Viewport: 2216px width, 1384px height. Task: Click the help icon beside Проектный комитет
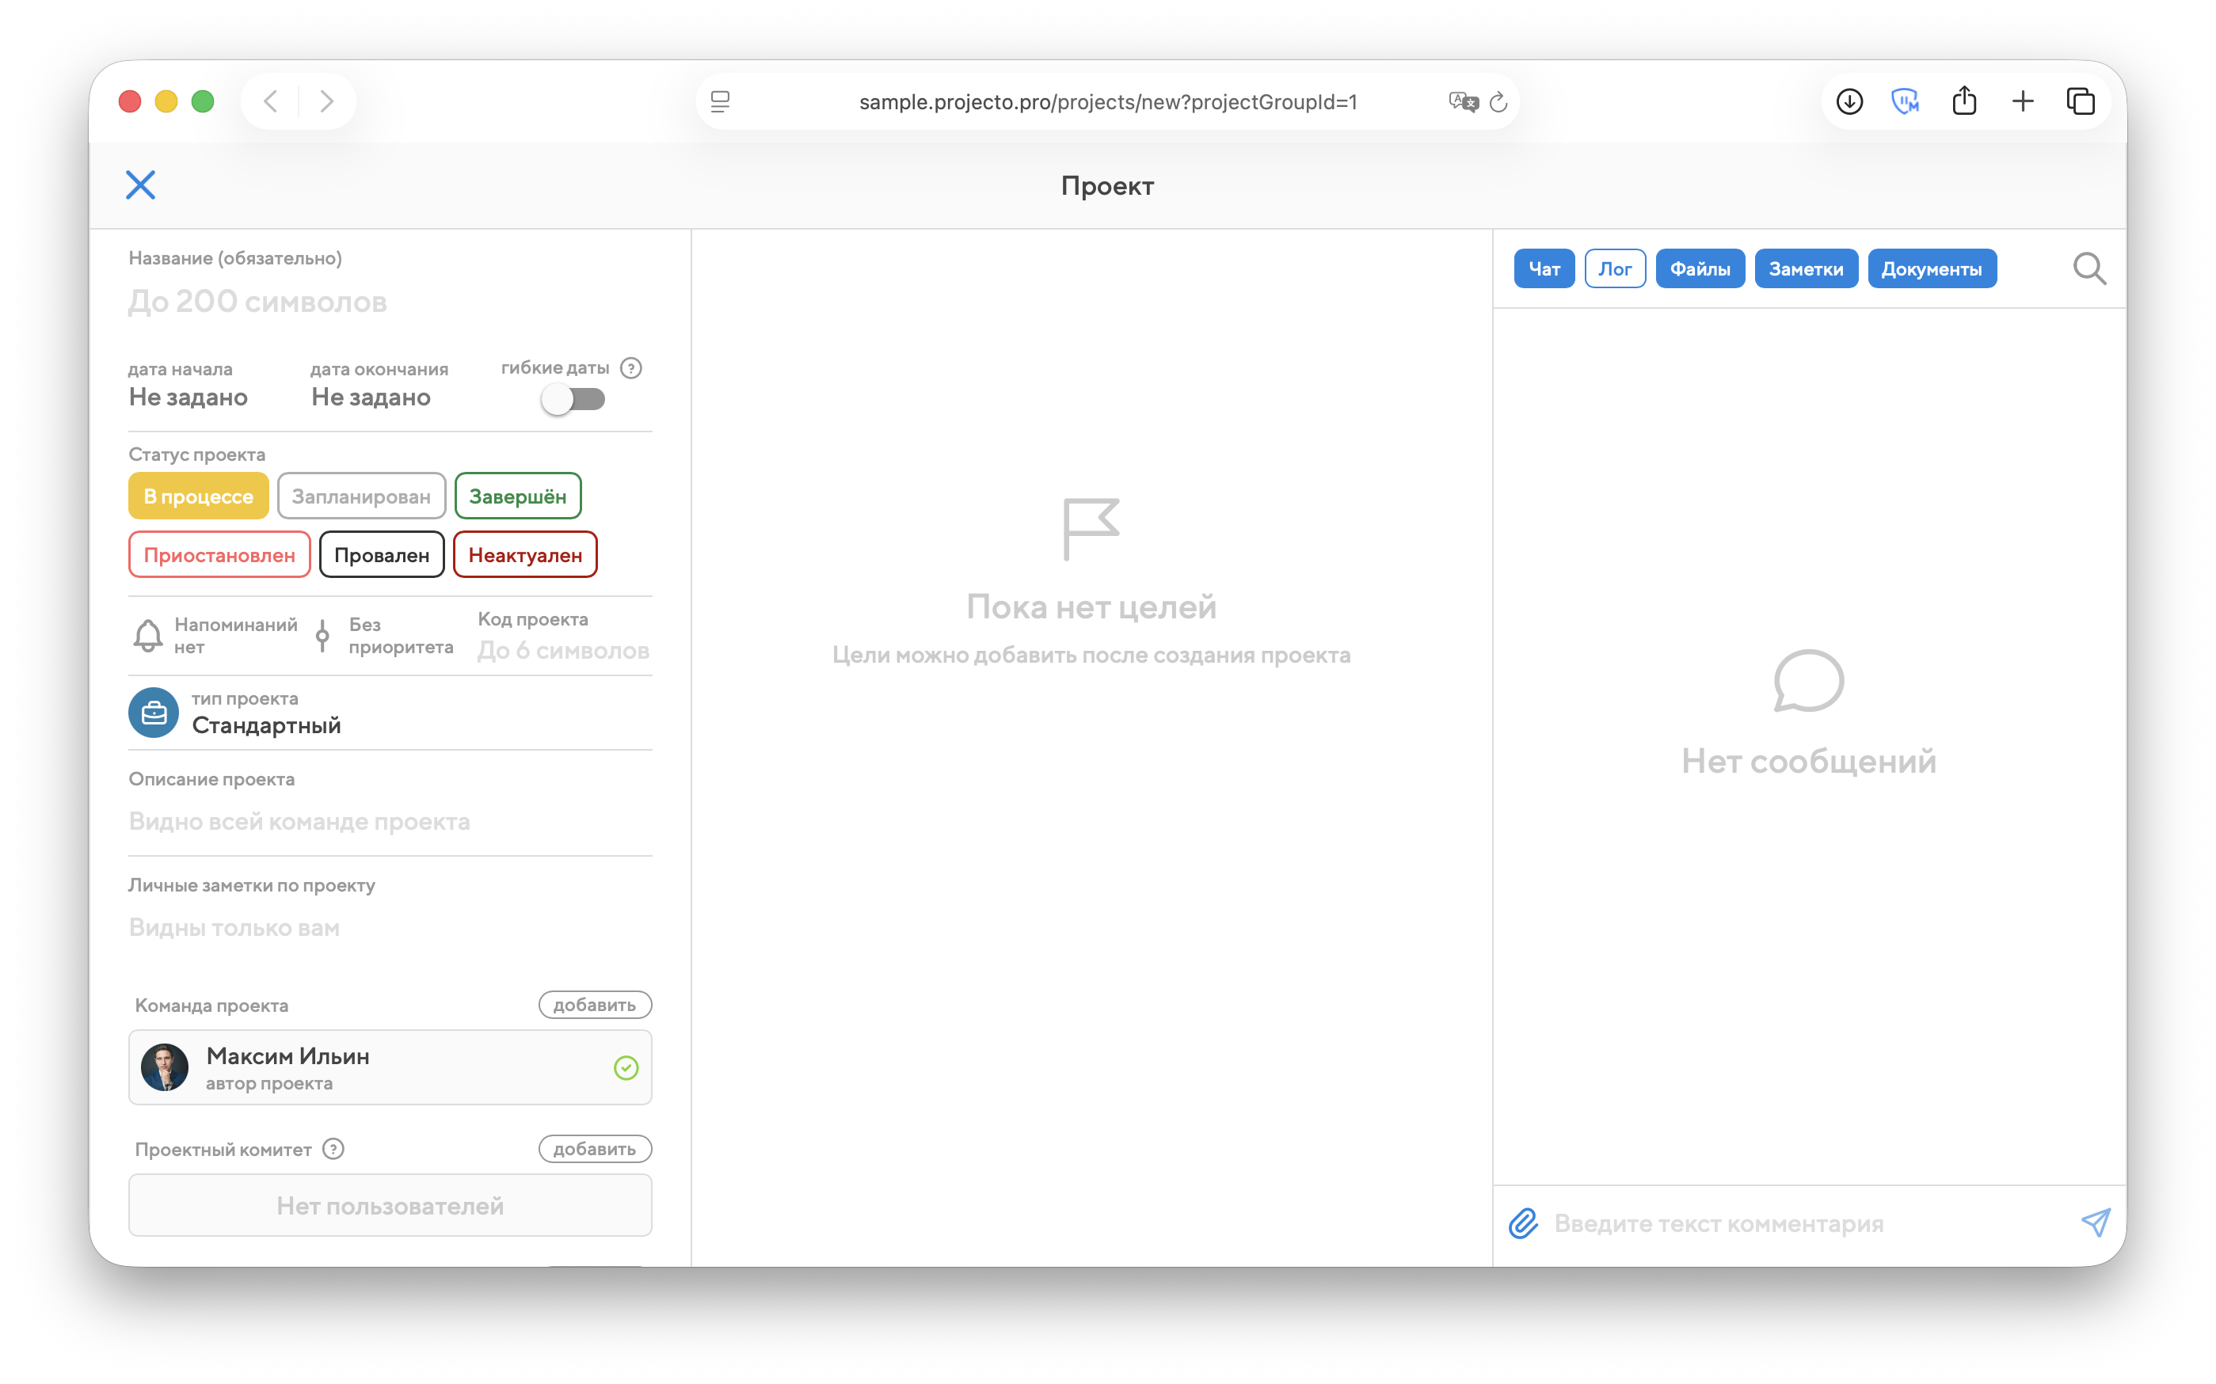[333, 1149]
